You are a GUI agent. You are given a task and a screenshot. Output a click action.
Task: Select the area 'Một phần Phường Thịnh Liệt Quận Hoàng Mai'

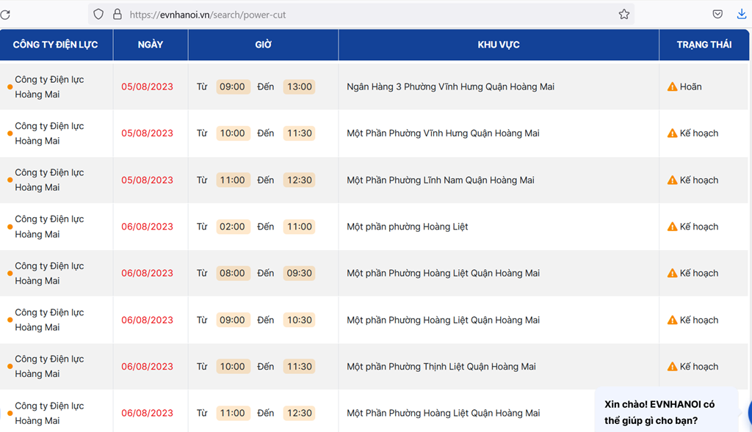point(441,367)
